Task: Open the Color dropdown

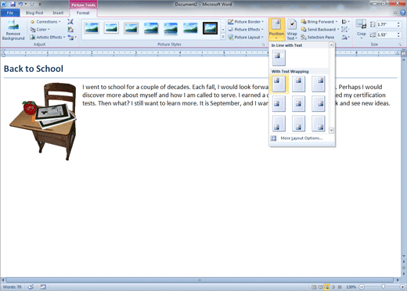Action: tap(40, 30)
